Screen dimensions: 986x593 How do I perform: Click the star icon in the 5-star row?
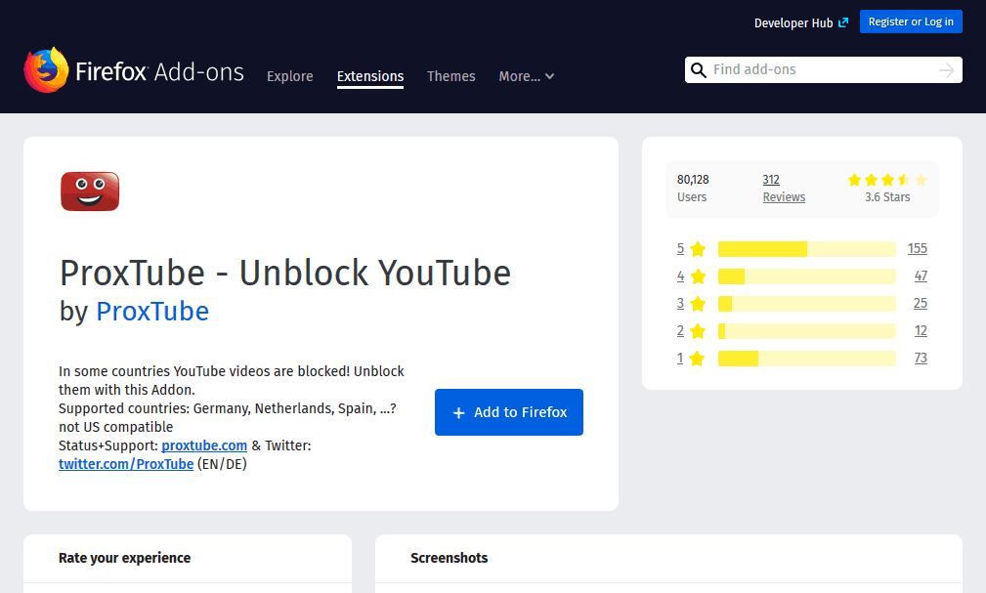point(698,249)
